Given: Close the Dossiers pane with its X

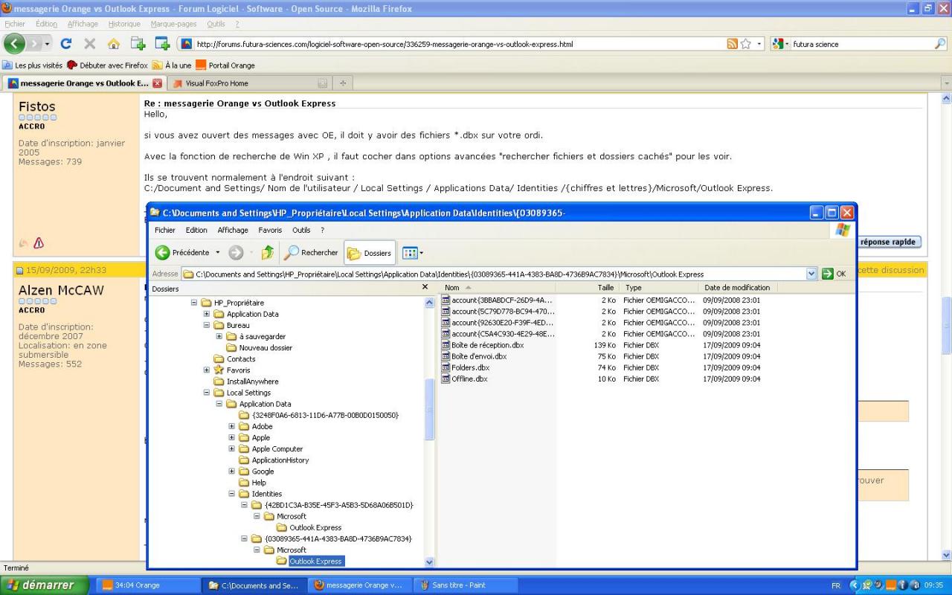Looking at the screenshot, I should coord(425,287).
